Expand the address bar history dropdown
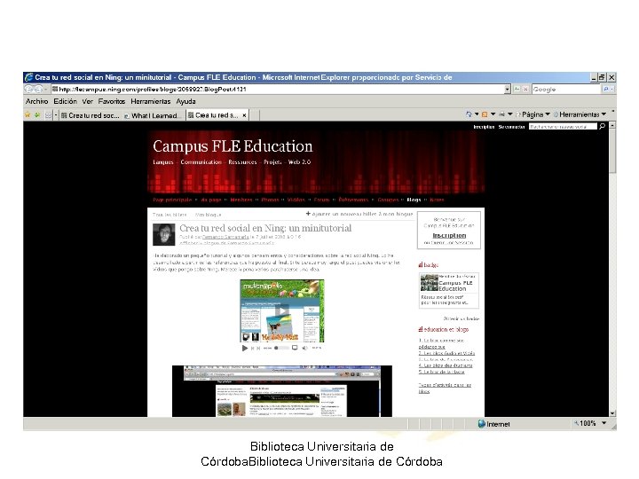Viewport: 639px width, 479px height. coord(508,89)
